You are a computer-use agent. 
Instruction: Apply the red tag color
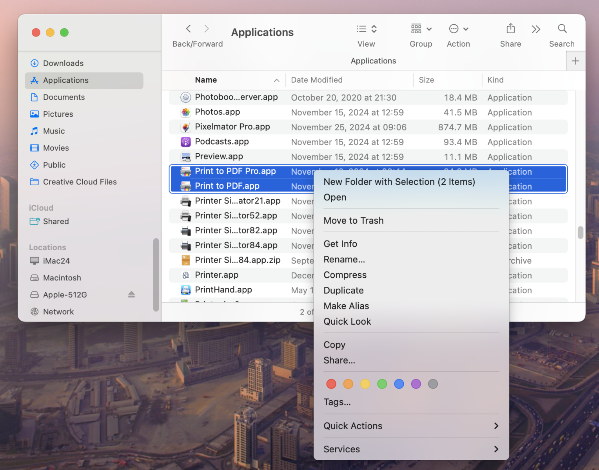[x=331, y=384]
